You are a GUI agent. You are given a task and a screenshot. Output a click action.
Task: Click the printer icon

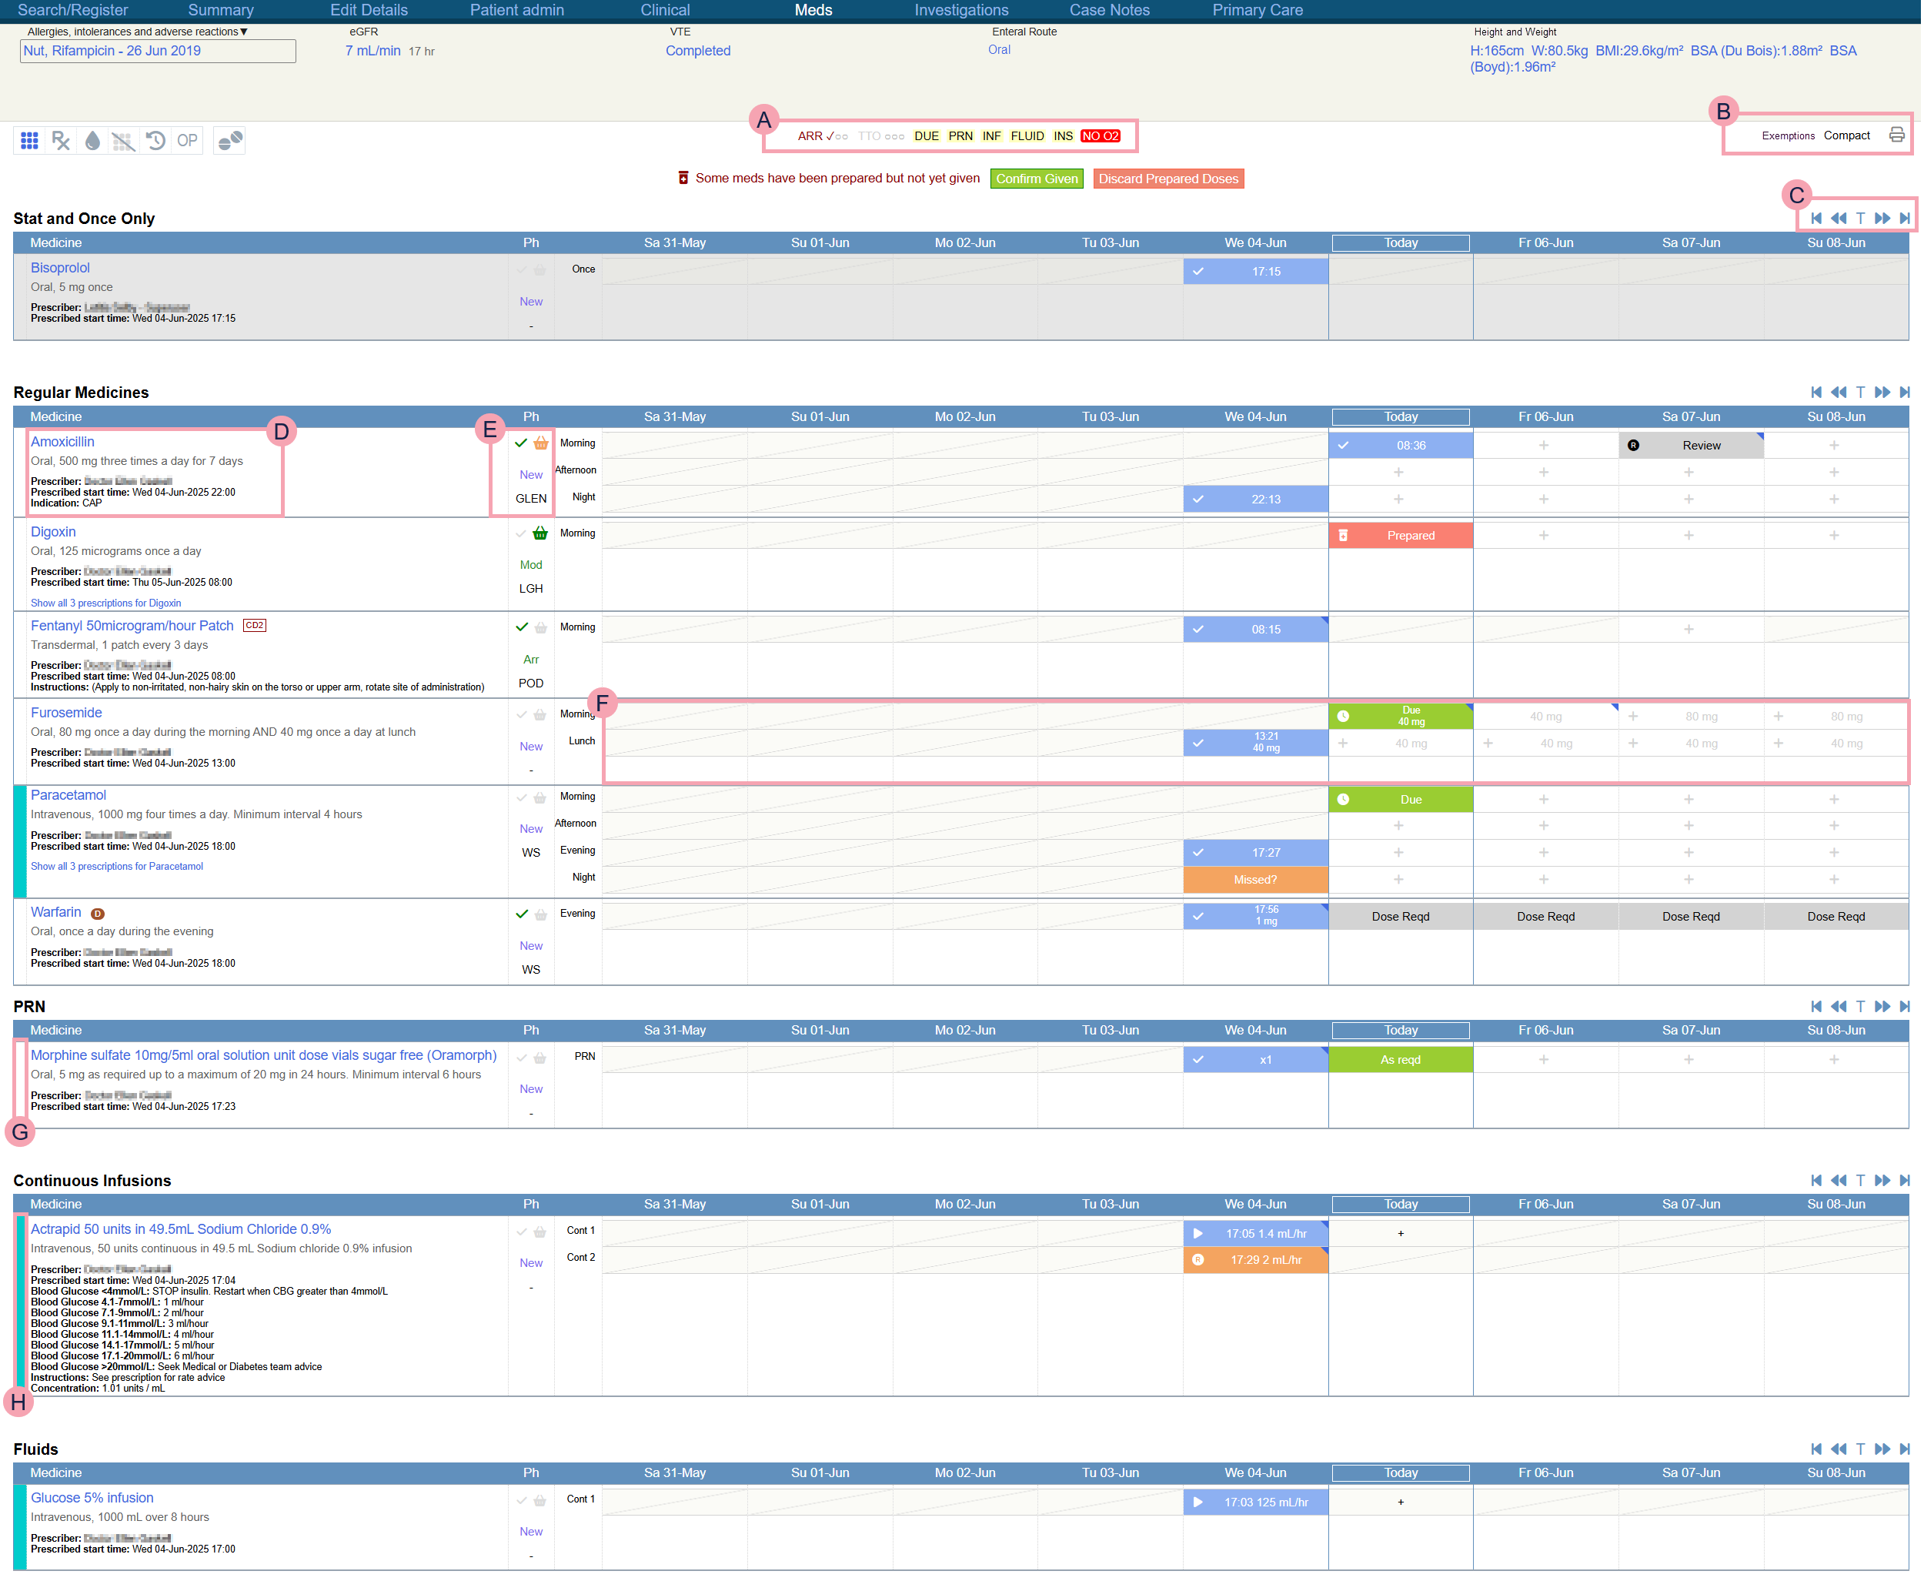click(x=1897, y=135)
